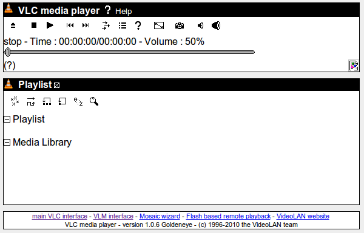Toggle playlist visibility list icon

pos(123,25)
